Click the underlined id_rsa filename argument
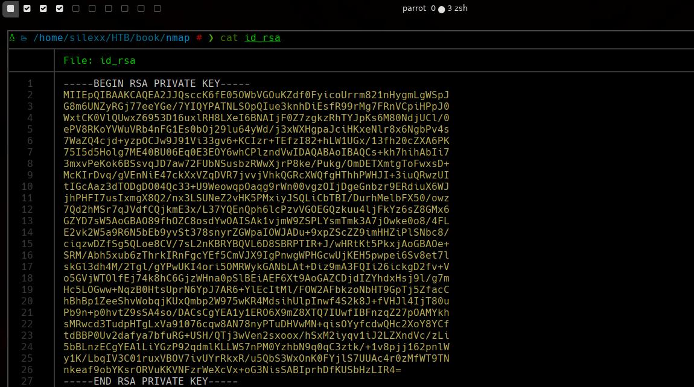 [262, 38]
